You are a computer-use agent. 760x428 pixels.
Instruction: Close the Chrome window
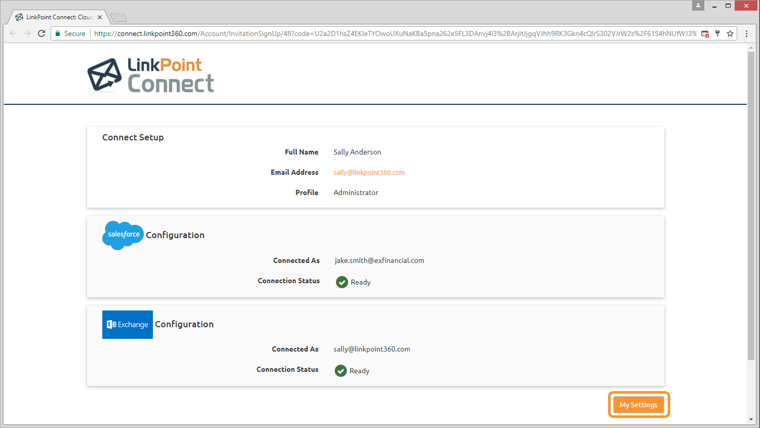pos(746,6)
